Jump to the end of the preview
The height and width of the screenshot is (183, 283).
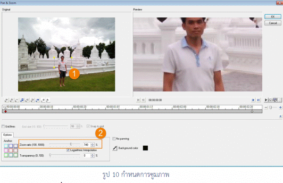click(258, 100)
